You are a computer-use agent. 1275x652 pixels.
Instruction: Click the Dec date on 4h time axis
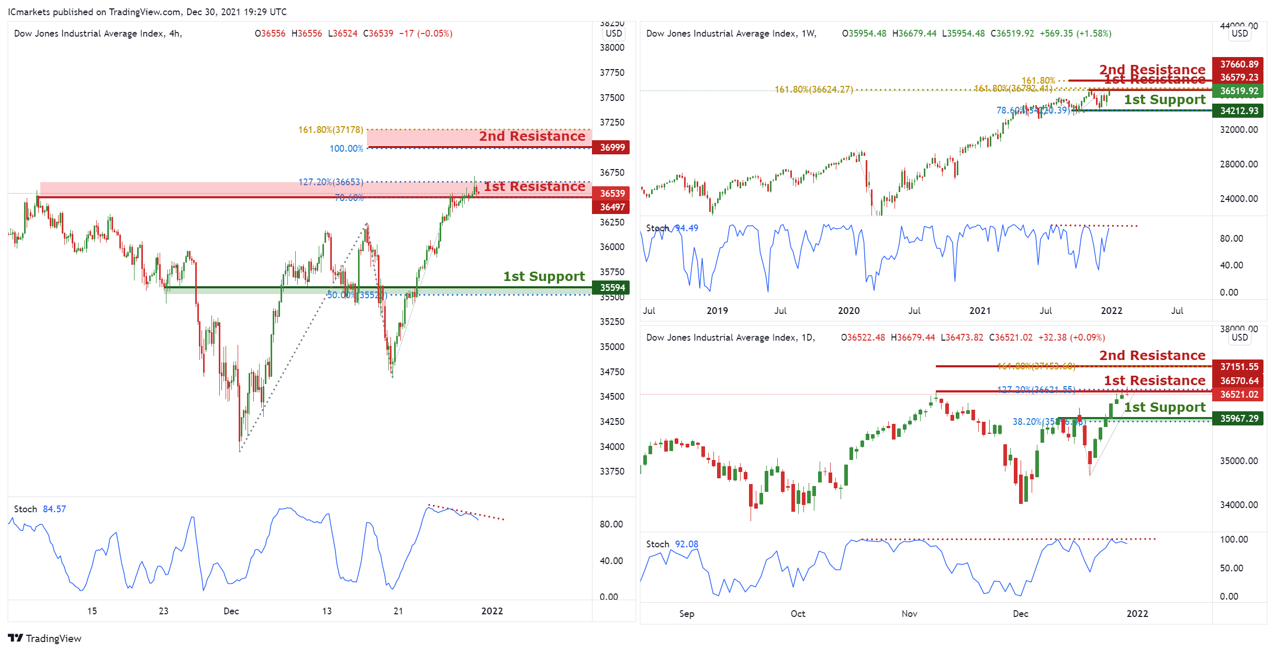coord(231,611)
